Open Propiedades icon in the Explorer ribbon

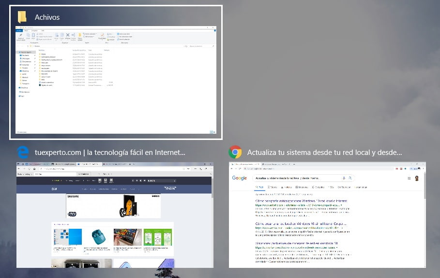pyautogui.click(x=102, y=35)
